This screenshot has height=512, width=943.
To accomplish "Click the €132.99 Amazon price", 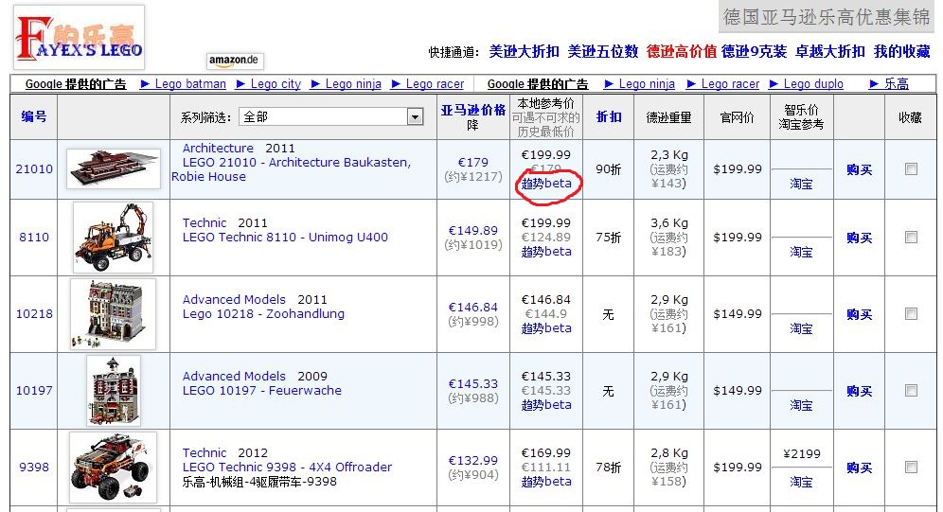I will point(473,460).
